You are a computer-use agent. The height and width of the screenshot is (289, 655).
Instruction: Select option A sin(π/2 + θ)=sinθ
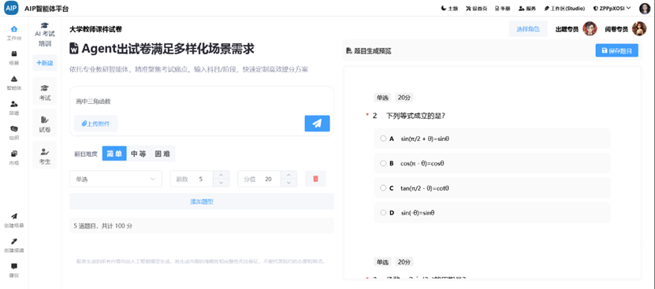(492, 139)
